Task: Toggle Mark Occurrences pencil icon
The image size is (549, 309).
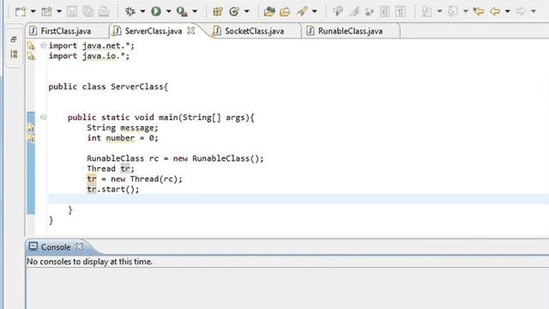Action: (x=354, y=11)
